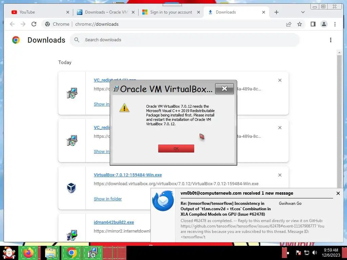Open Downloads page more actions menu
Viewport: 347px width, 260px height.
331,40
